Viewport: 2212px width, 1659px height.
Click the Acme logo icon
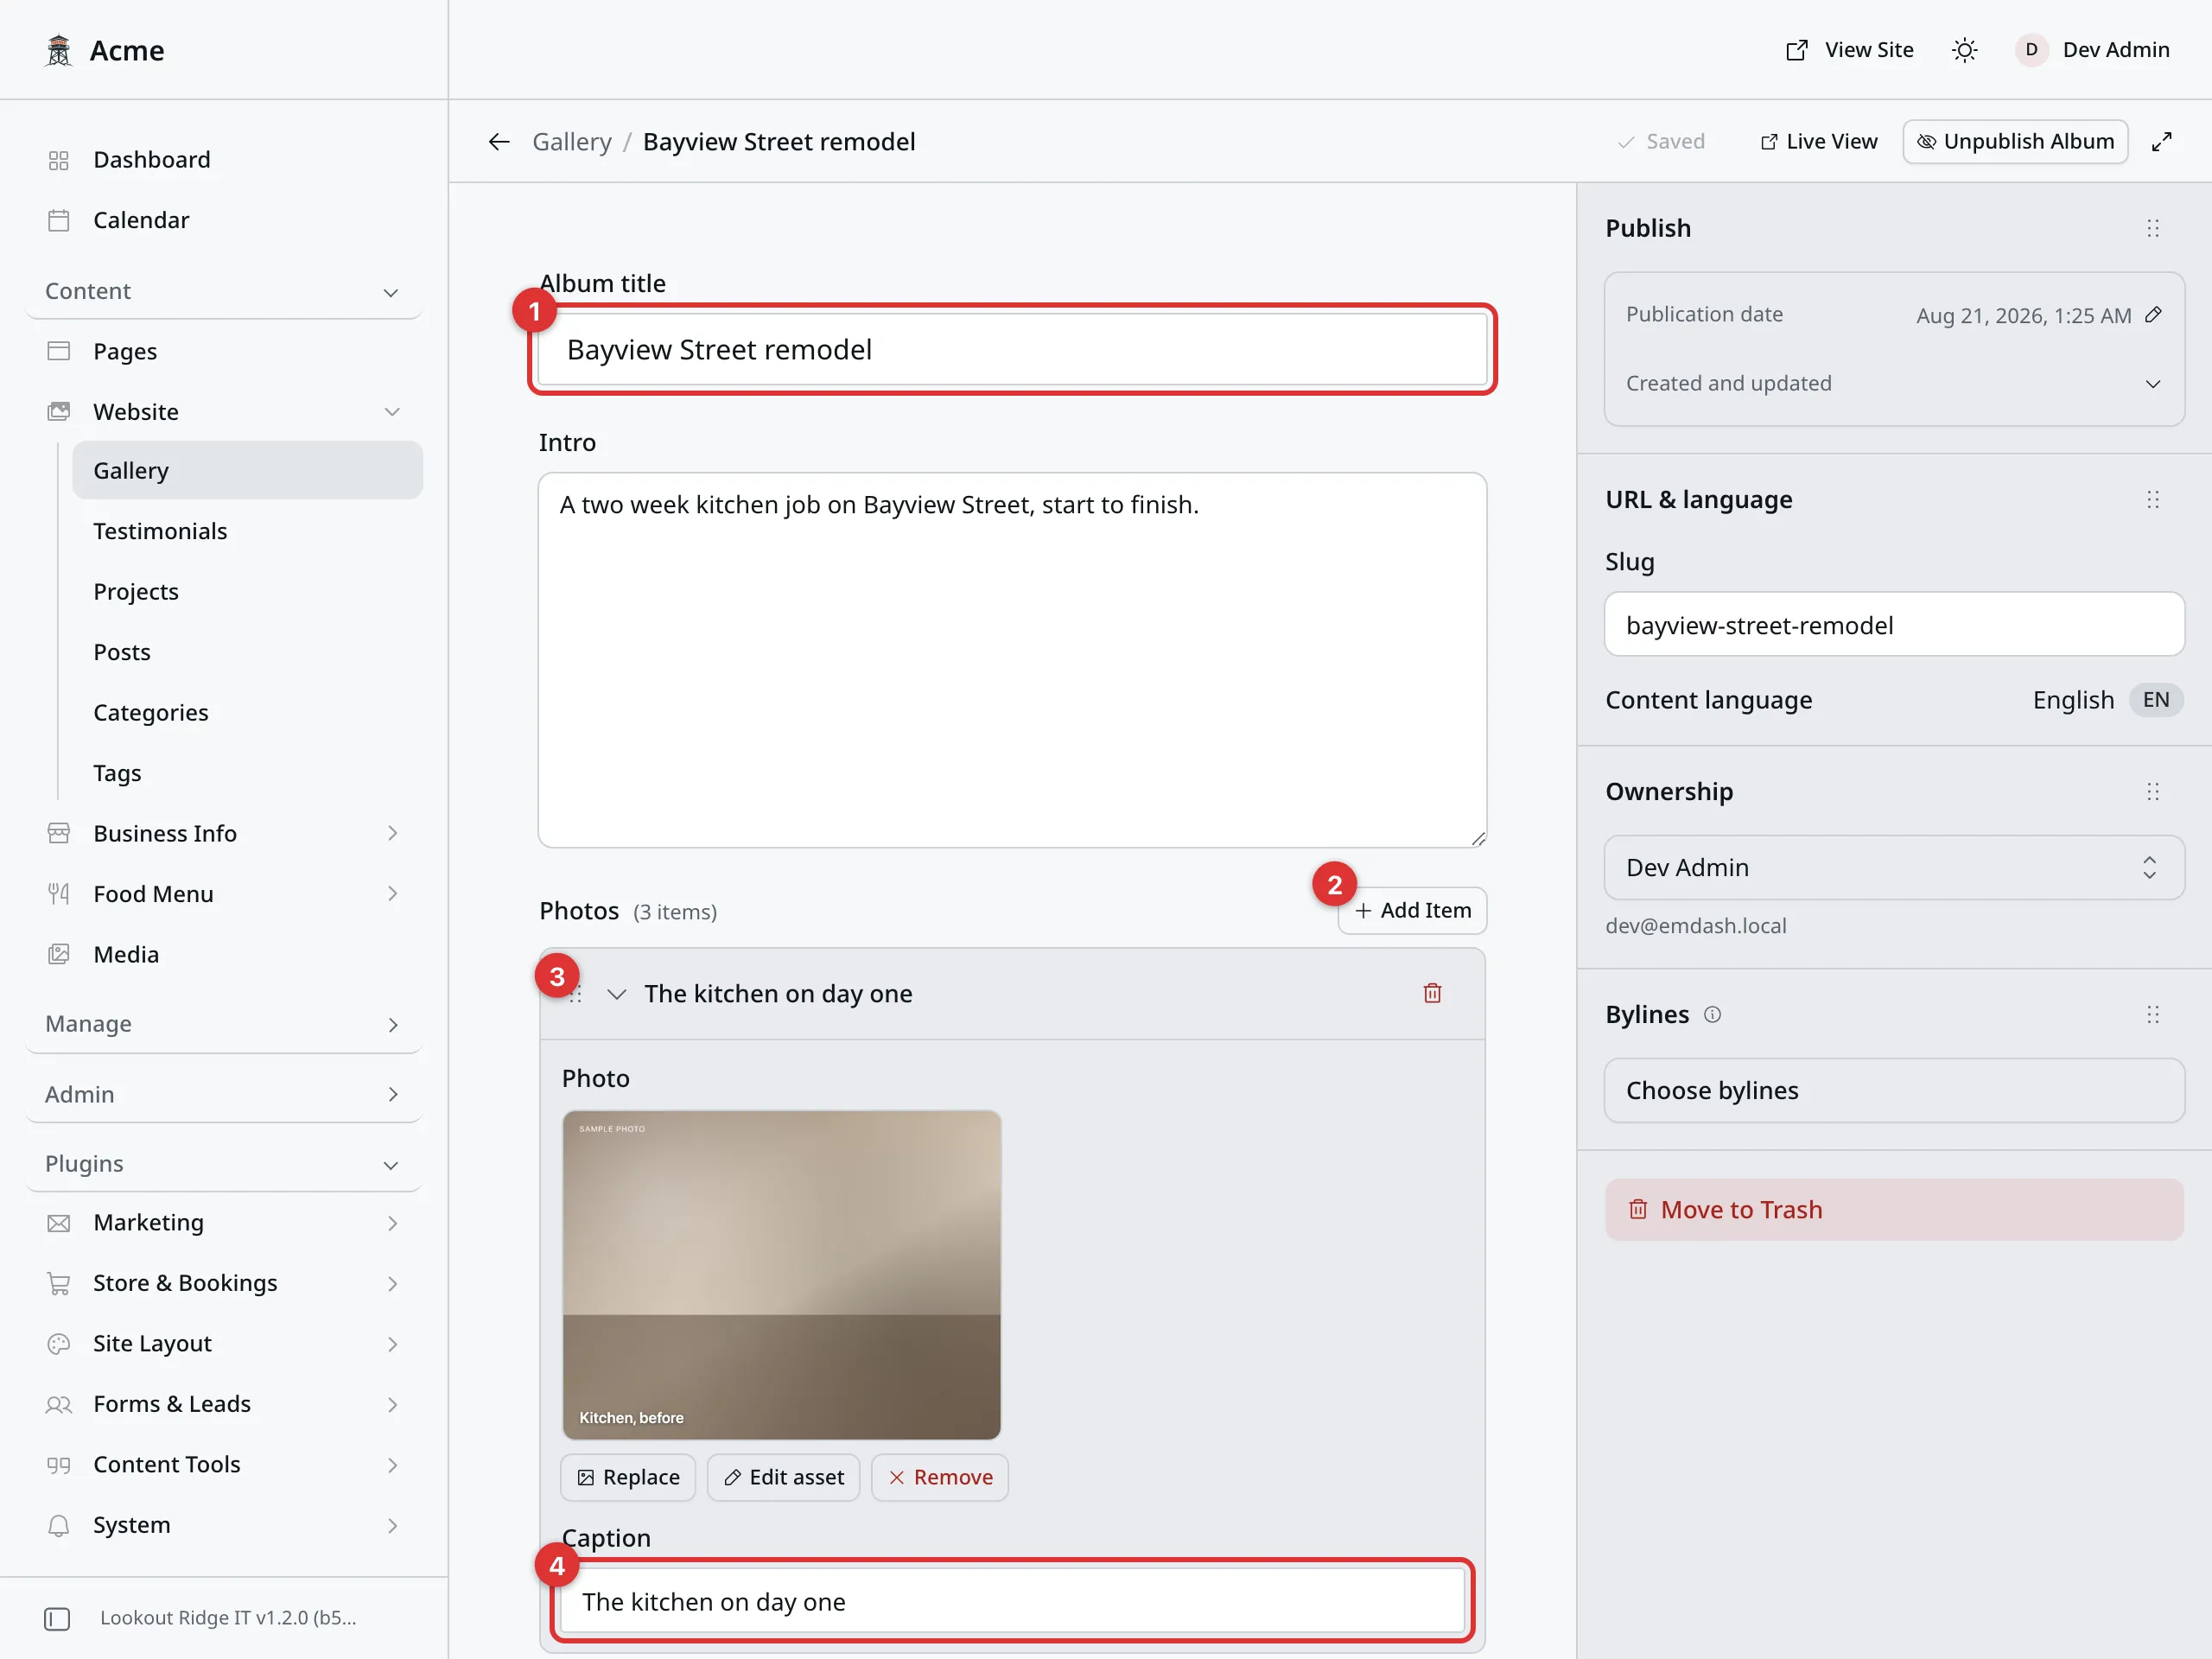point(59,50)
